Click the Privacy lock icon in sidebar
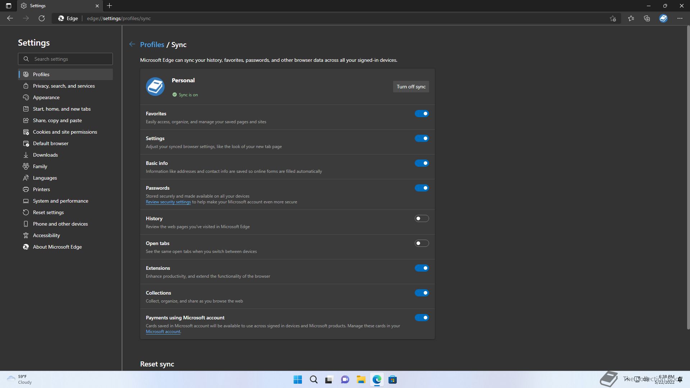 pos(26,86)
